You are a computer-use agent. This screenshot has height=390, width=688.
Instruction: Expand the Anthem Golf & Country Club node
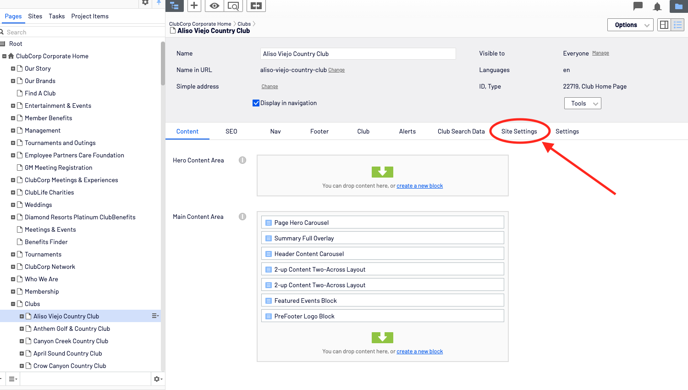22,329
